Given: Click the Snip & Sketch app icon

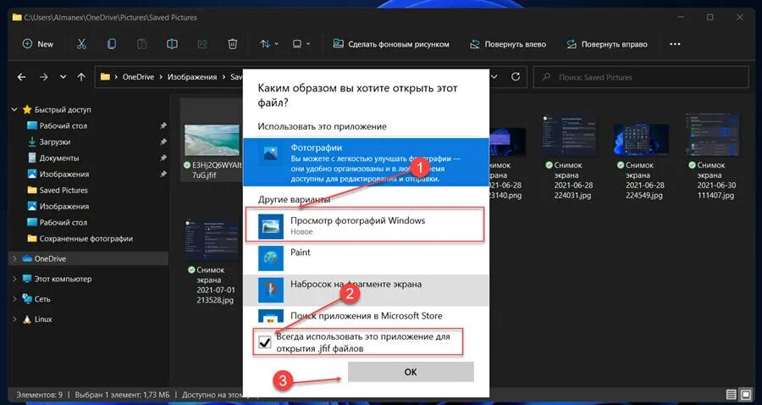Looking at the screenshot, I should [271, 291].
